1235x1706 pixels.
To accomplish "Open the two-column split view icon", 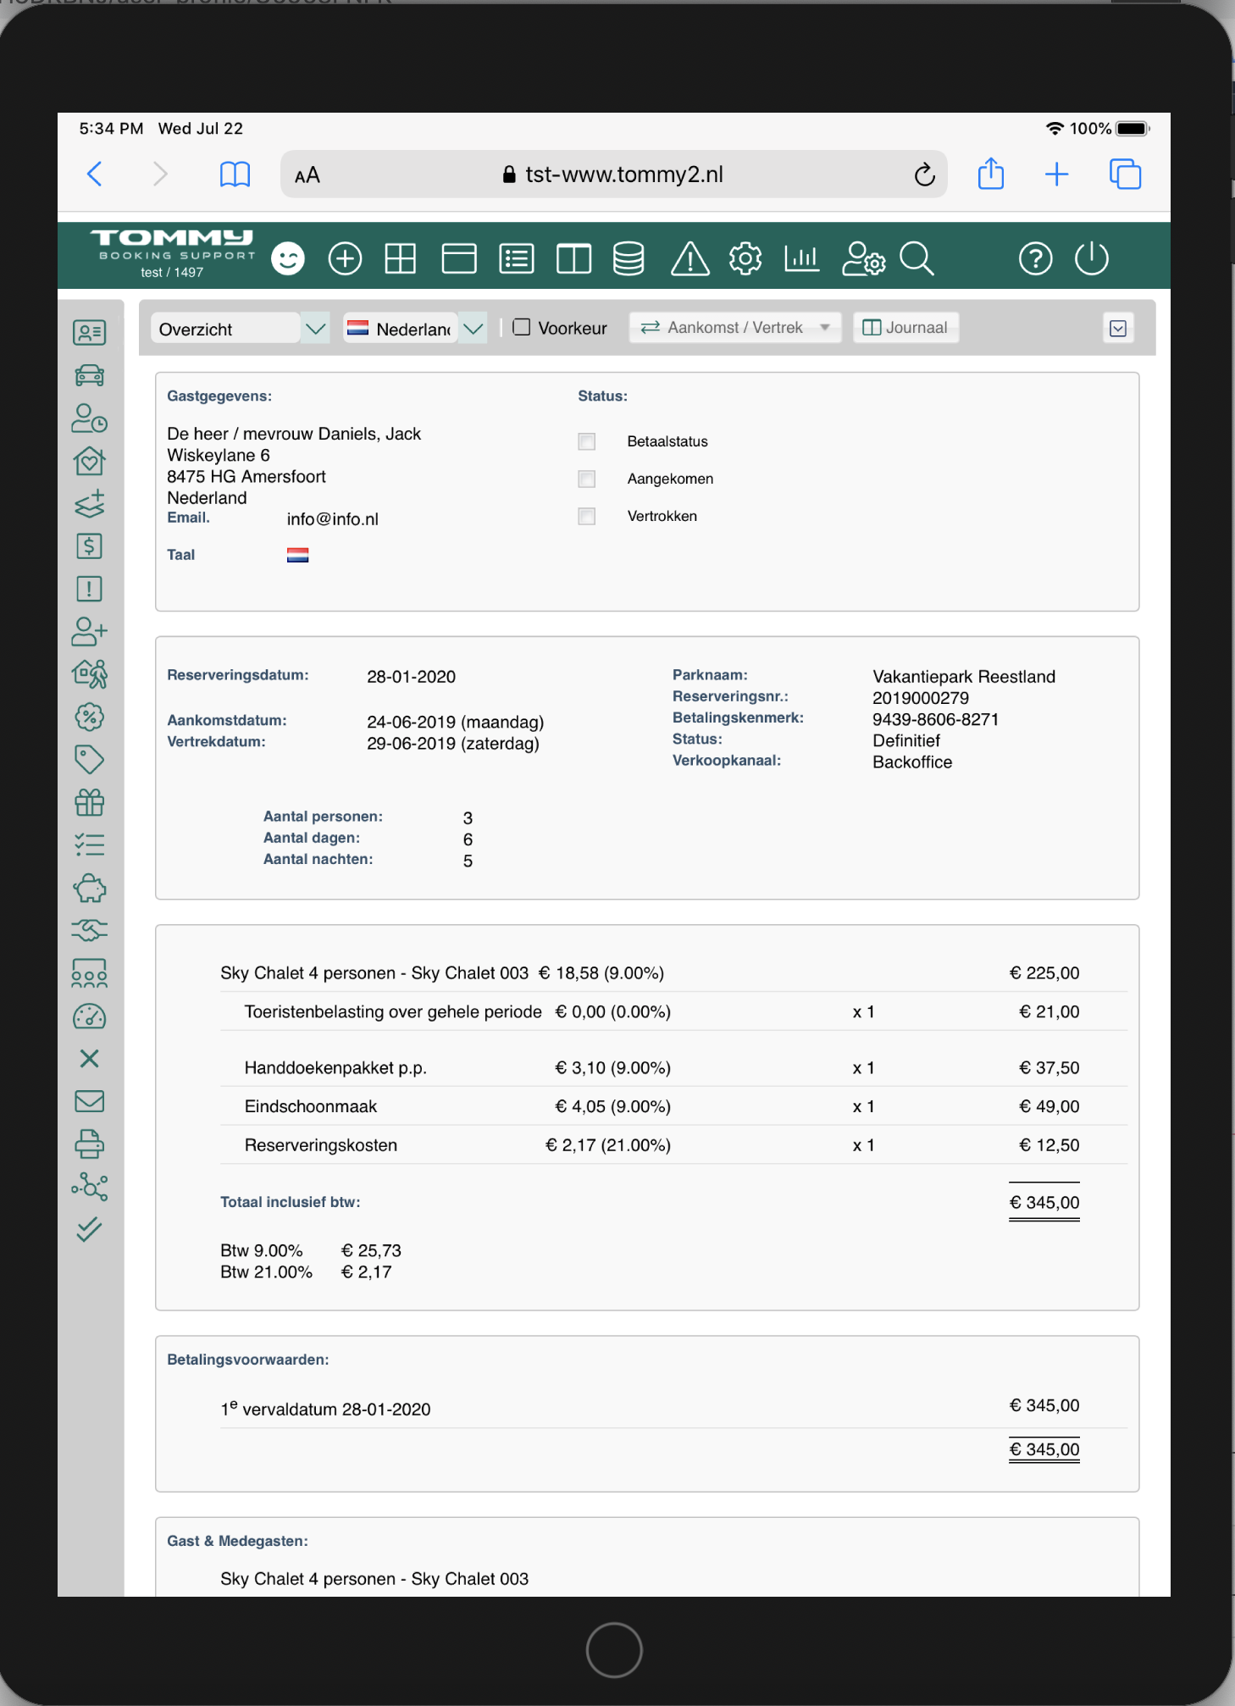I will click(573, 258).
